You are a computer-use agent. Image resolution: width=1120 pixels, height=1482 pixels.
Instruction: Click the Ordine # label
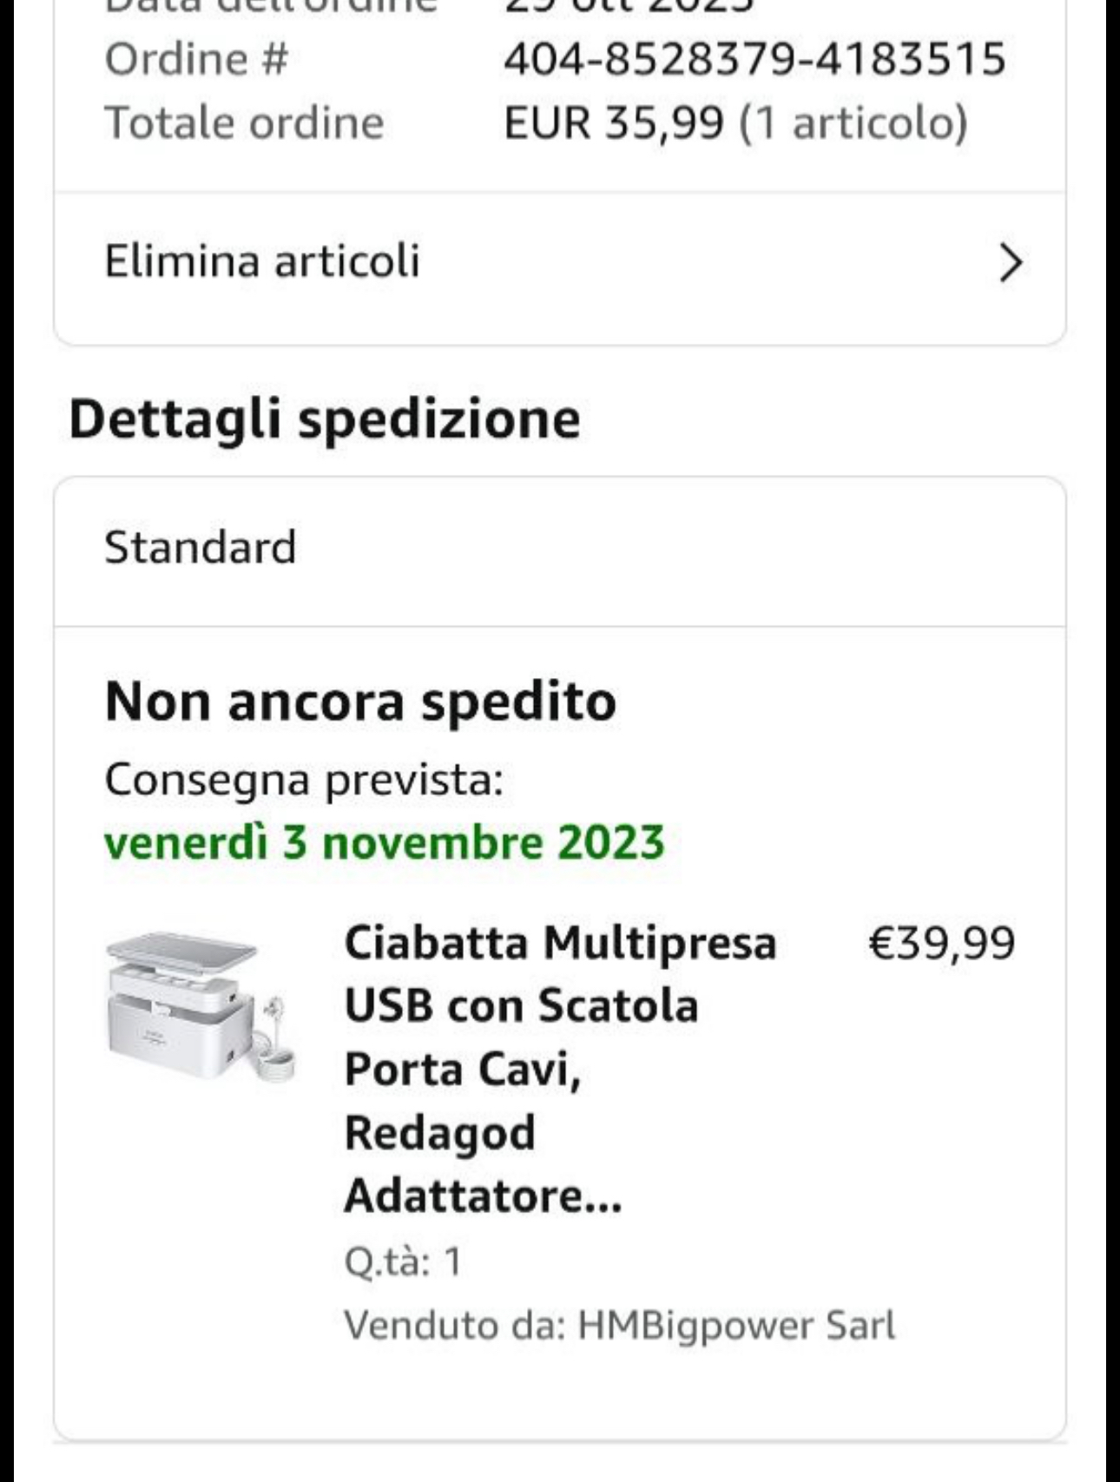(196, 59)
